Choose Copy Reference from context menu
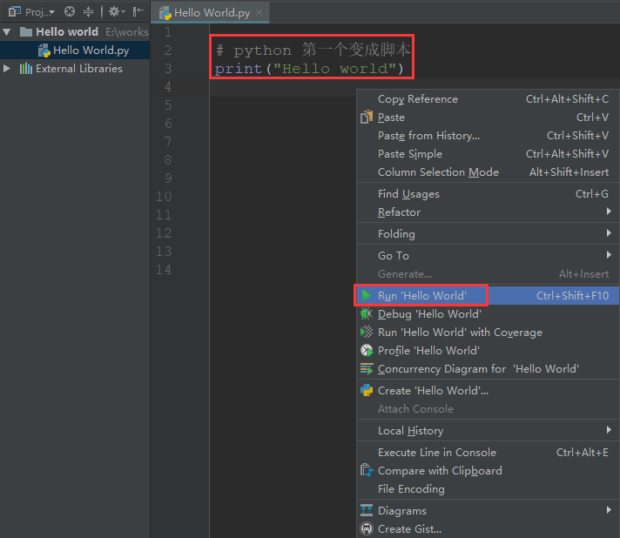Image resolution: width=620 pixels, height=538 pixels. tap(488, 99)
